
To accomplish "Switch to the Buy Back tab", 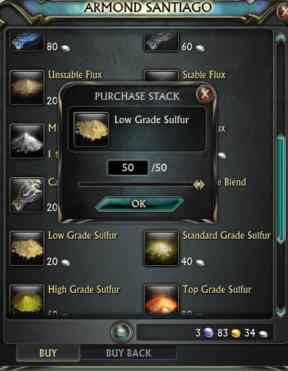I will (x=129, y=353).
